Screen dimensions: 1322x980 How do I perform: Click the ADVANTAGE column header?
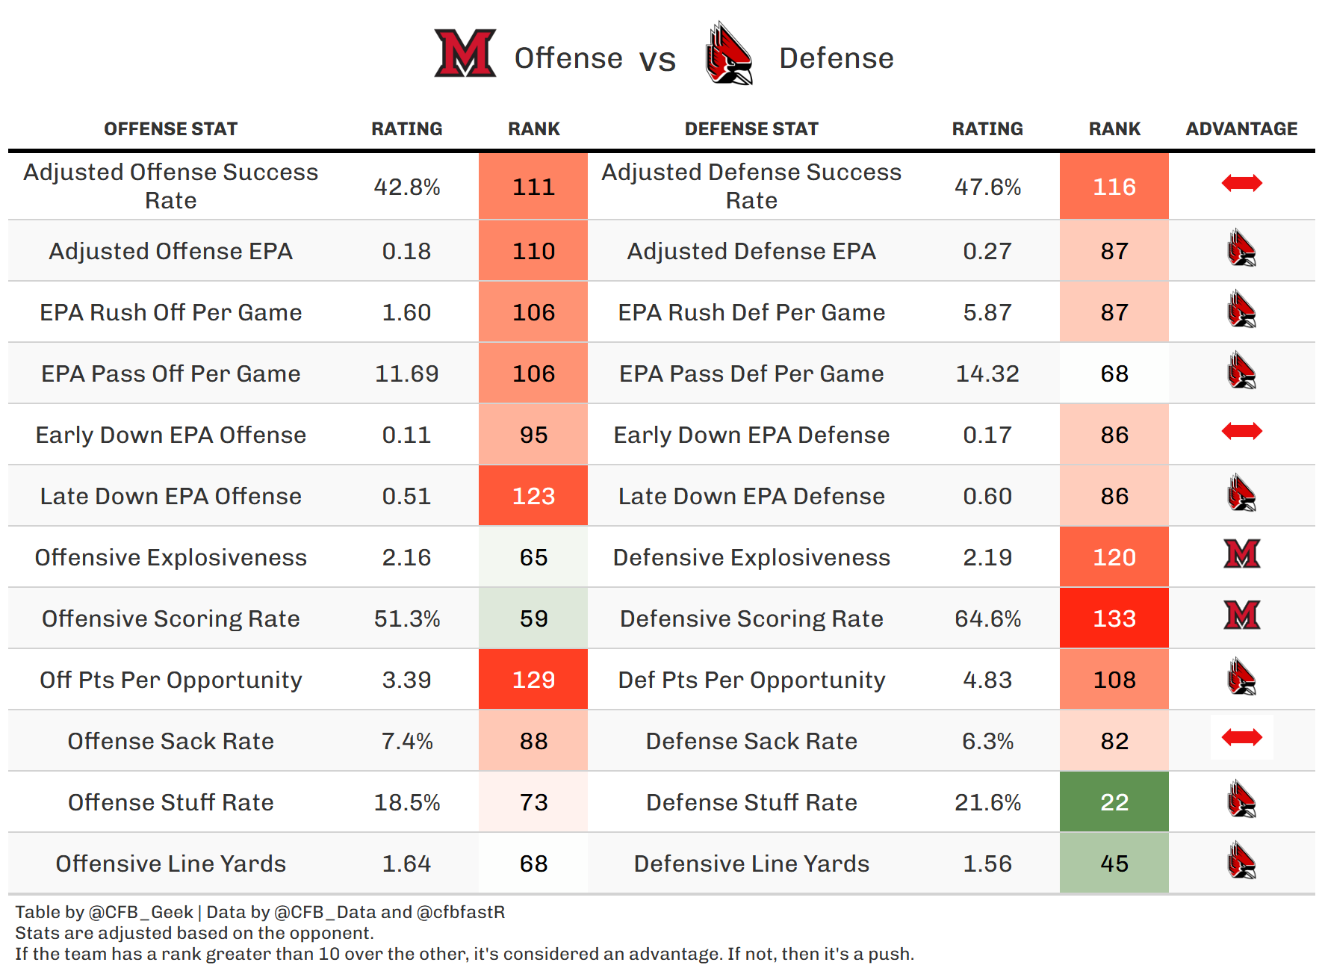coord(1241,129)
